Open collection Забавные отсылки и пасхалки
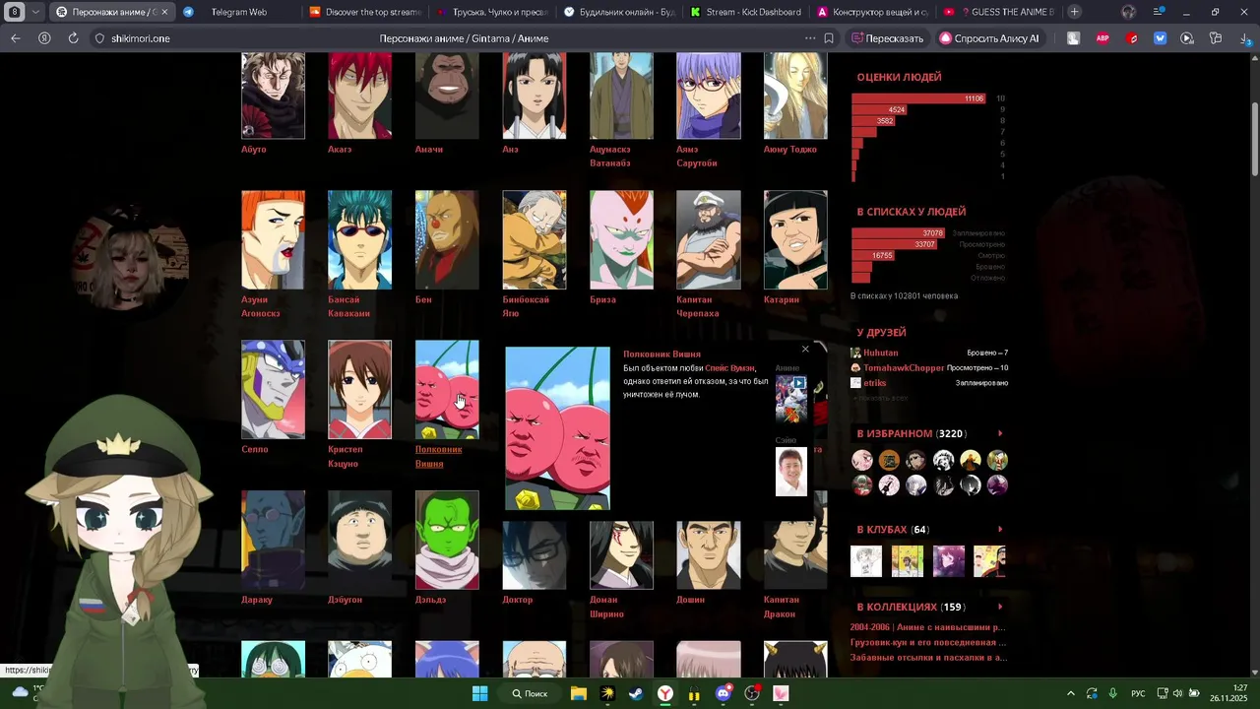This screenshot has height=709, width=1260. point(928,657)
